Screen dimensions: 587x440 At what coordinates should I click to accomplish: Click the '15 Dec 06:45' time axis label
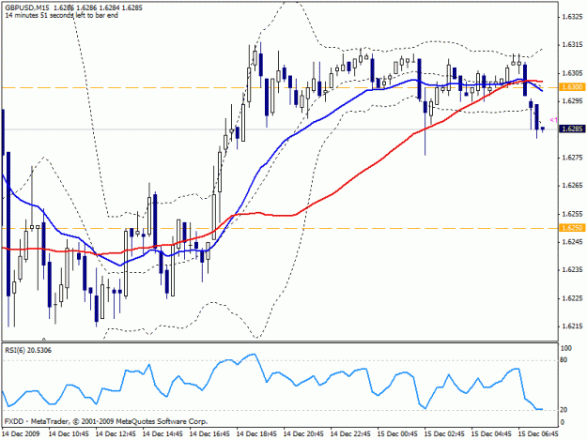coord(538,434)
